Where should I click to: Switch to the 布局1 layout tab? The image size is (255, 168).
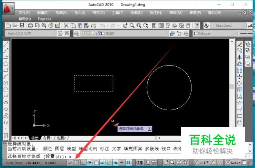click(x=47, y=138)
